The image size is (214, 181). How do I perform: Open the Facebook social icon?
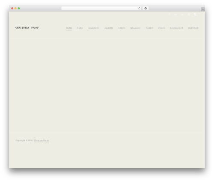(x=169, y=15)
